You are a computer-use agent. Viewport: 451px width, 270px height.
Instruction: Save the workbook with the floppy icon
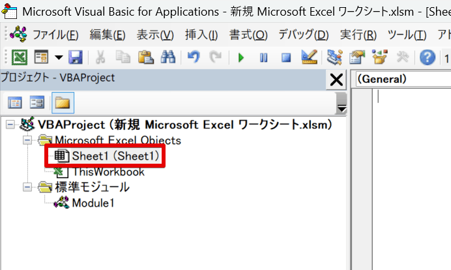click(x=76, y=57)
